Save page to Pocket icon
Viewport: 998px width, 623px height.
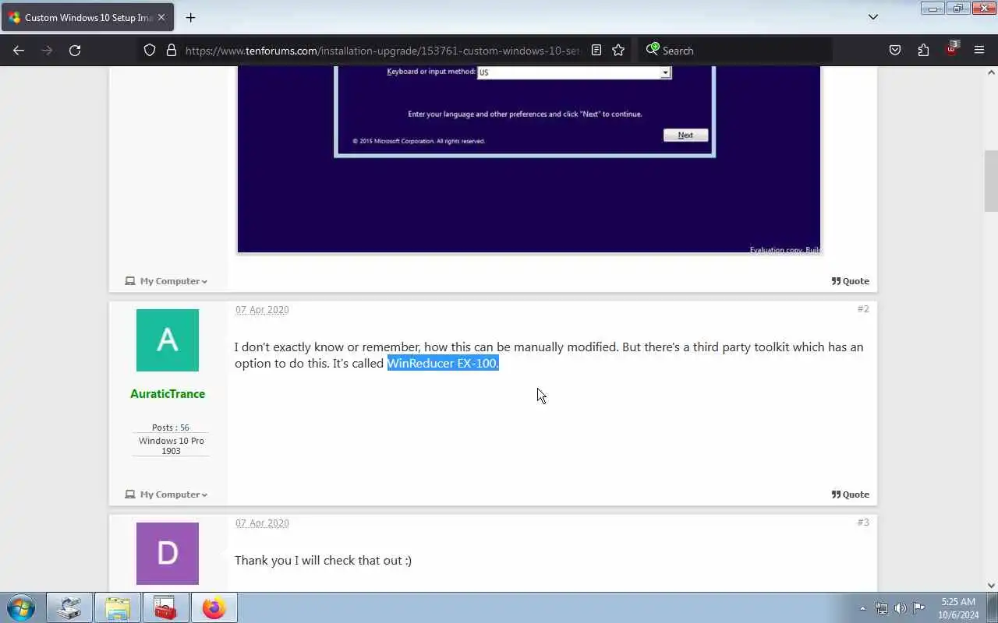click(x=895, y=51)
